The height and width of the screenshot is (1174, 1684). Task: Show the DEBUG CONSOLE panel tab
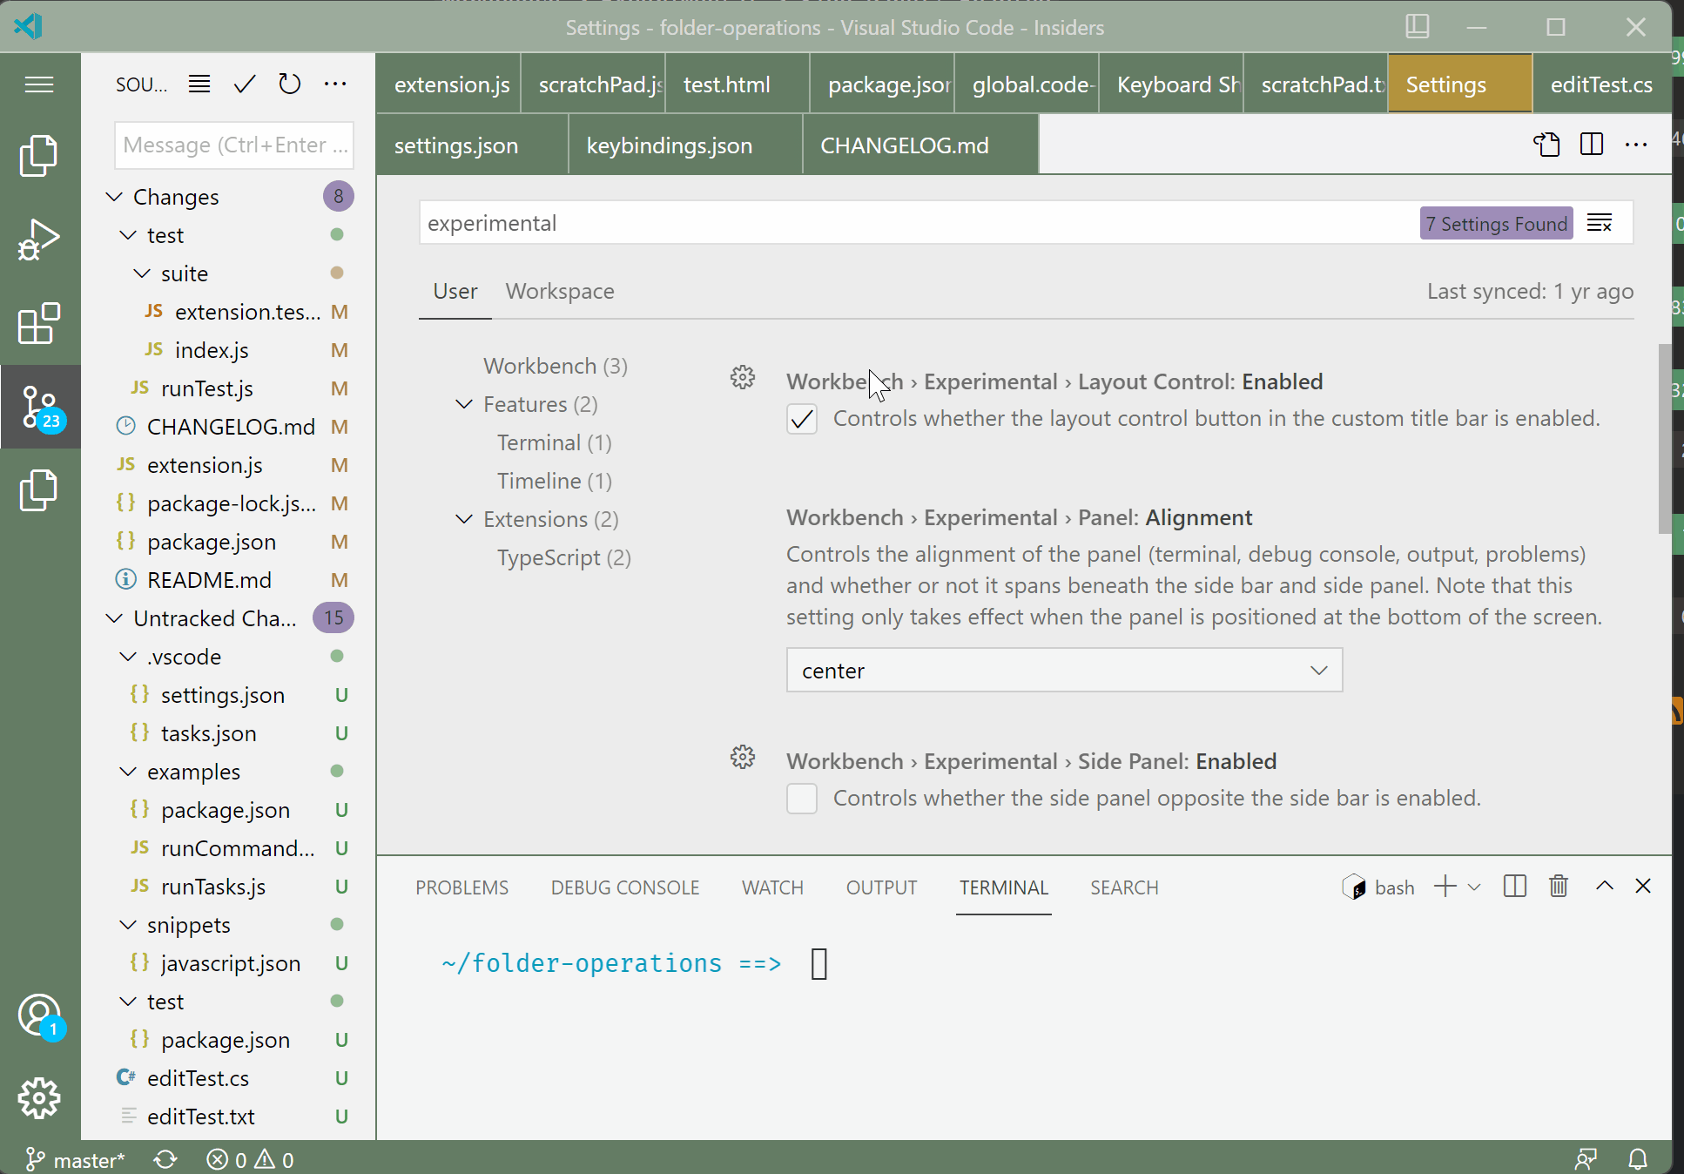click(x=625, y=887)
